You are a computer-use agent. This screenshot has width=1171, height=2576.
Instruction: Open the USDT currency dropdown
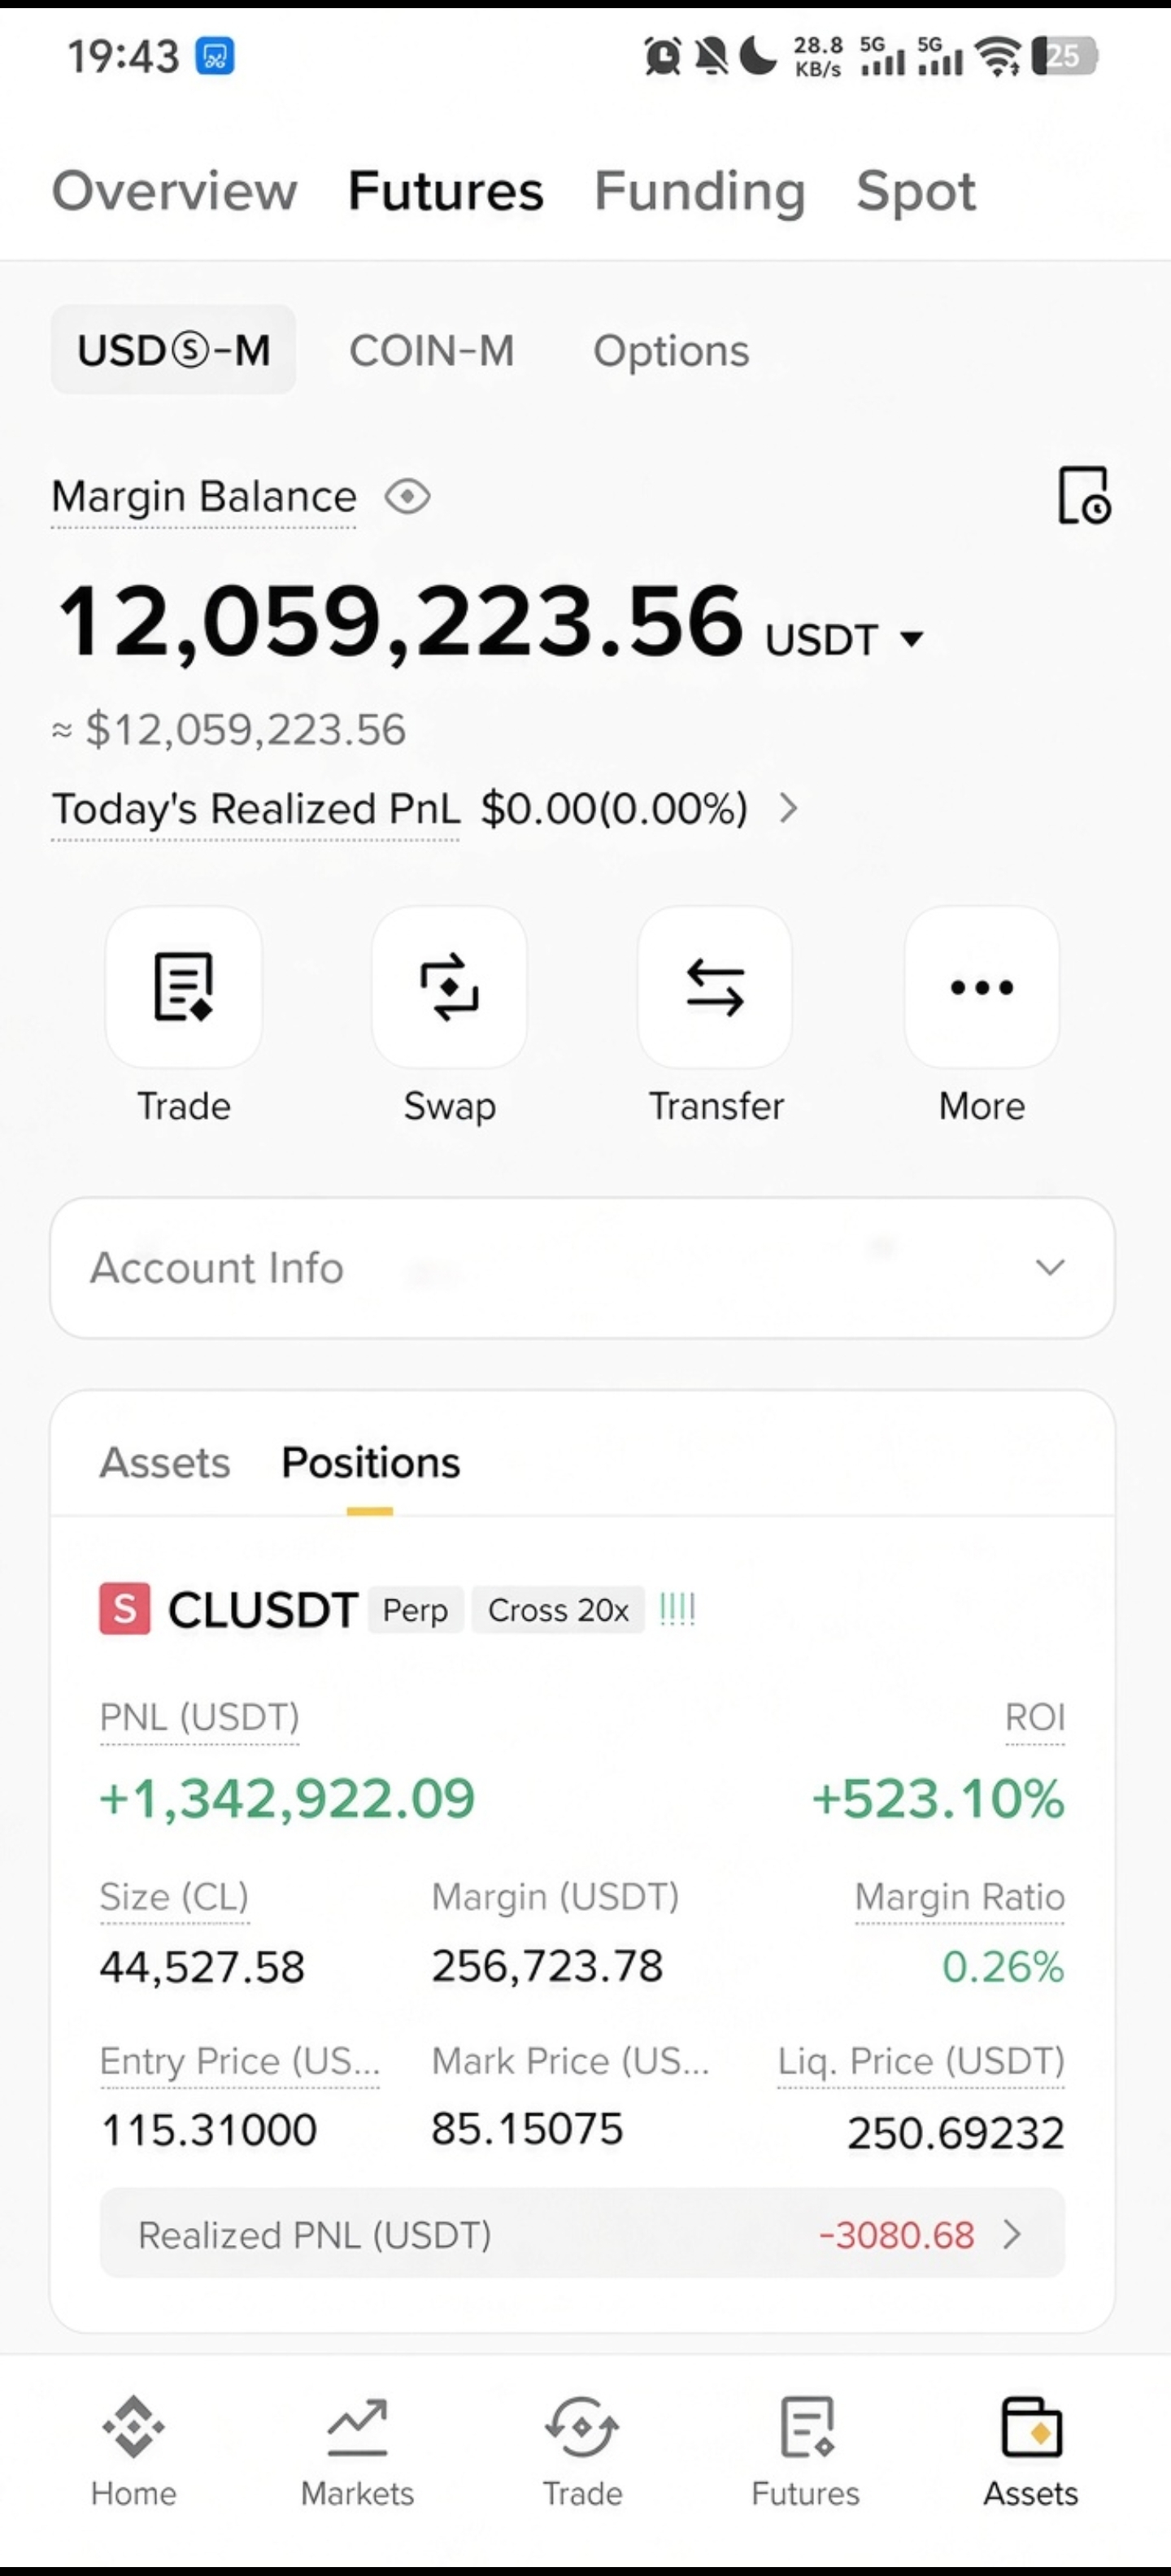tap(844, 640)
